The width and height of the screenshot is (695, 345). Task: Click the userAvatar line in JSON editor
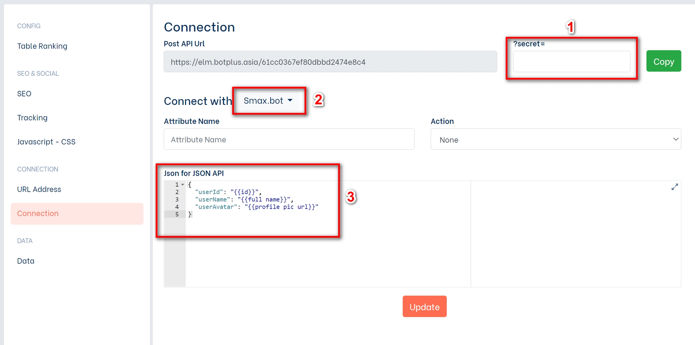pos(256,207)
